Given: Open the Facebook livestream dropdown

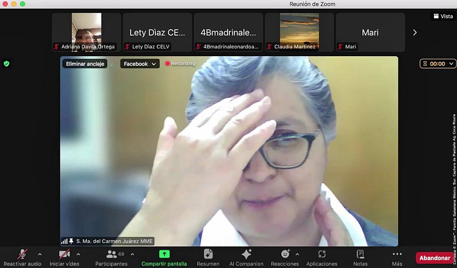Looking at the screenshot, I should pyautogui.click(x=140, y=64).
